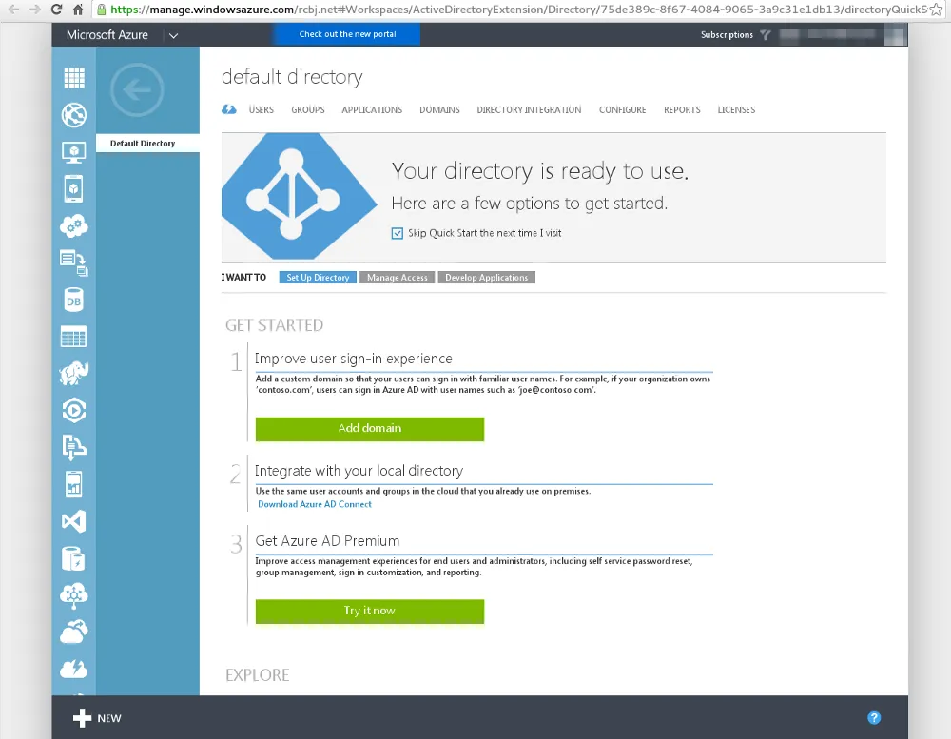Click the green Add domain button
Viewport: 951px width, 739px height.
click(370, 429)
